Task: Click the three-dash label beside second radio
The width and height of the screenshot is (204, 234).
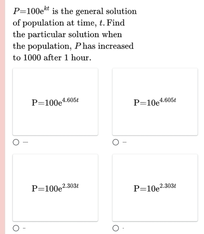Action: (x=124, y=142)
